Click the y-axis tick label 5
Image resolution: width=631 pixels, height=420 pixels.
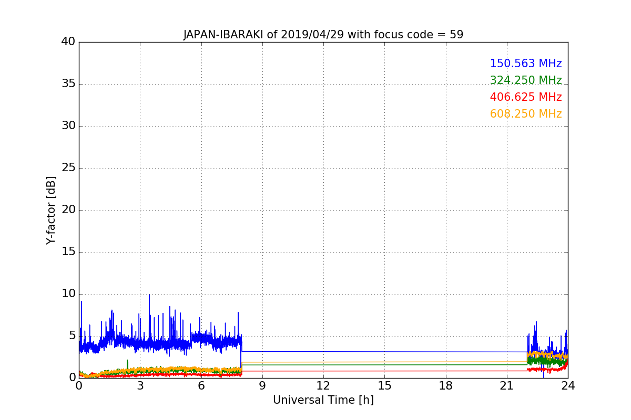72,335
